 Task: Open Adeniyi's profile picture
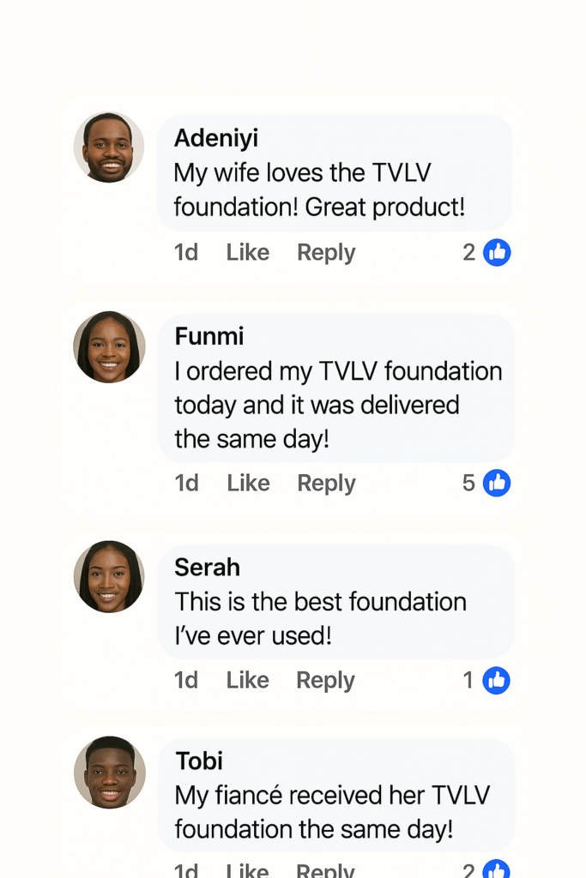pyautogui.click(x=109, y=147)
